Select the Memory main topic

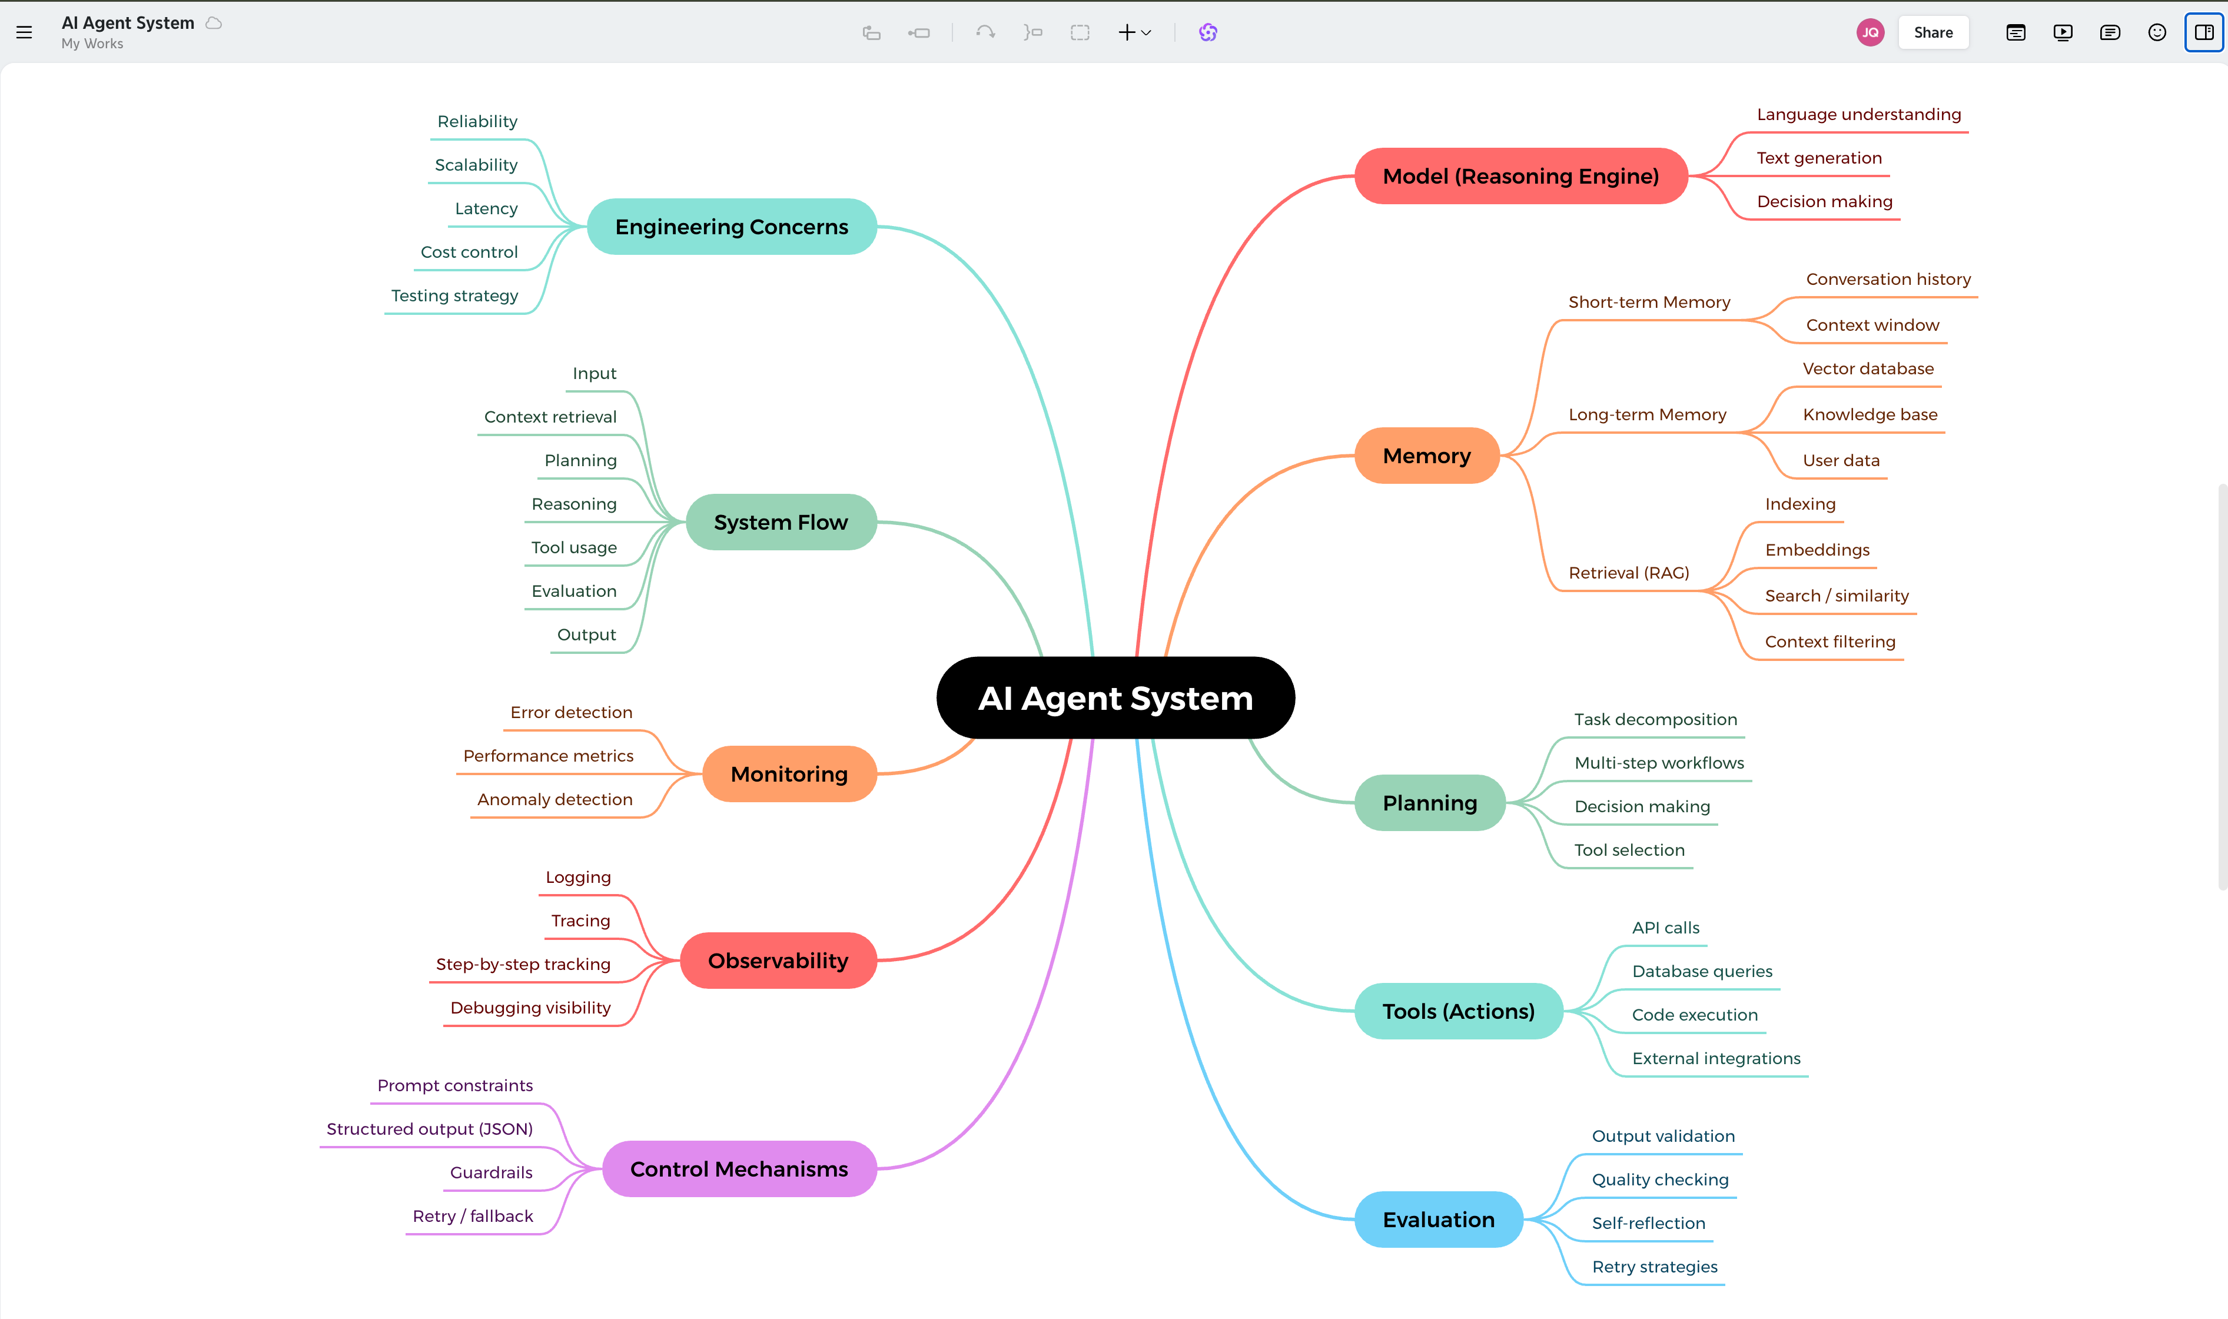[x=1426, y=456]
